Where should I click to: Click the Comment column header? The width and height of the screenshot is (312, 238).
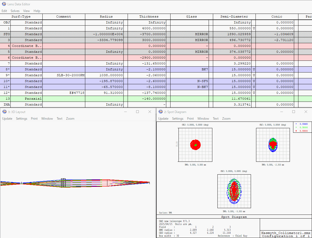coord(64,17)
